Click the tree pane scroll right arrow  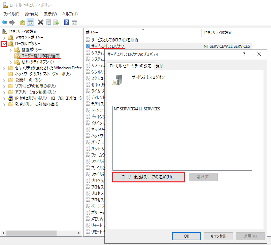79,233
